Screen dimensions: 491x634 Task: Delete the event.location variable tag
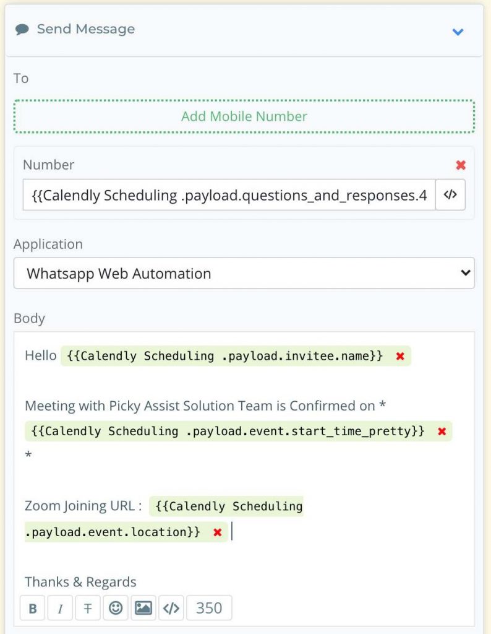click(x=218, y=532)
